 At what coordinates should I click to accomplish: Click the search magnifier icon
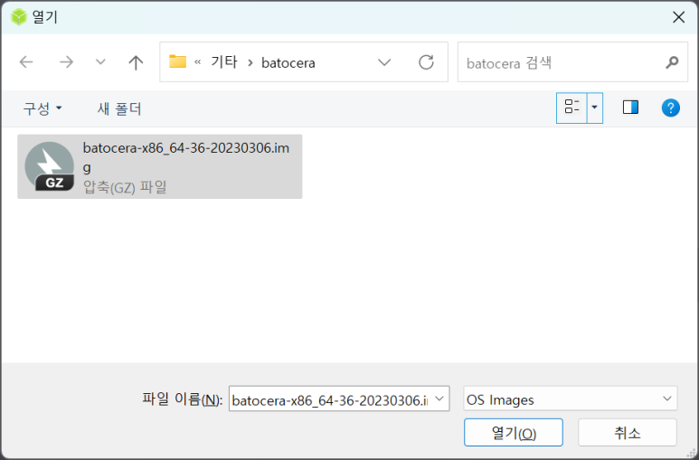(x=672, y=62)
